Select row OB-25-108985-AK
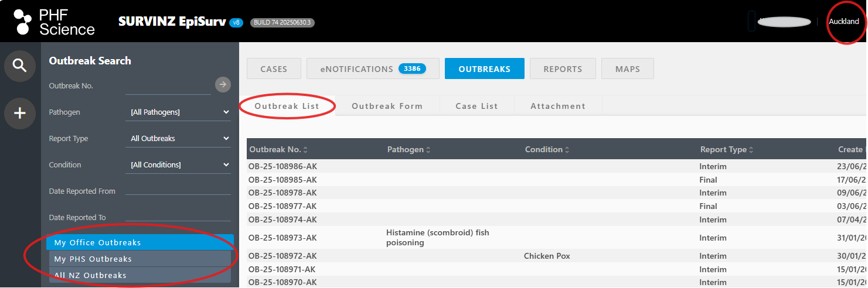 (x=556, y=180)
